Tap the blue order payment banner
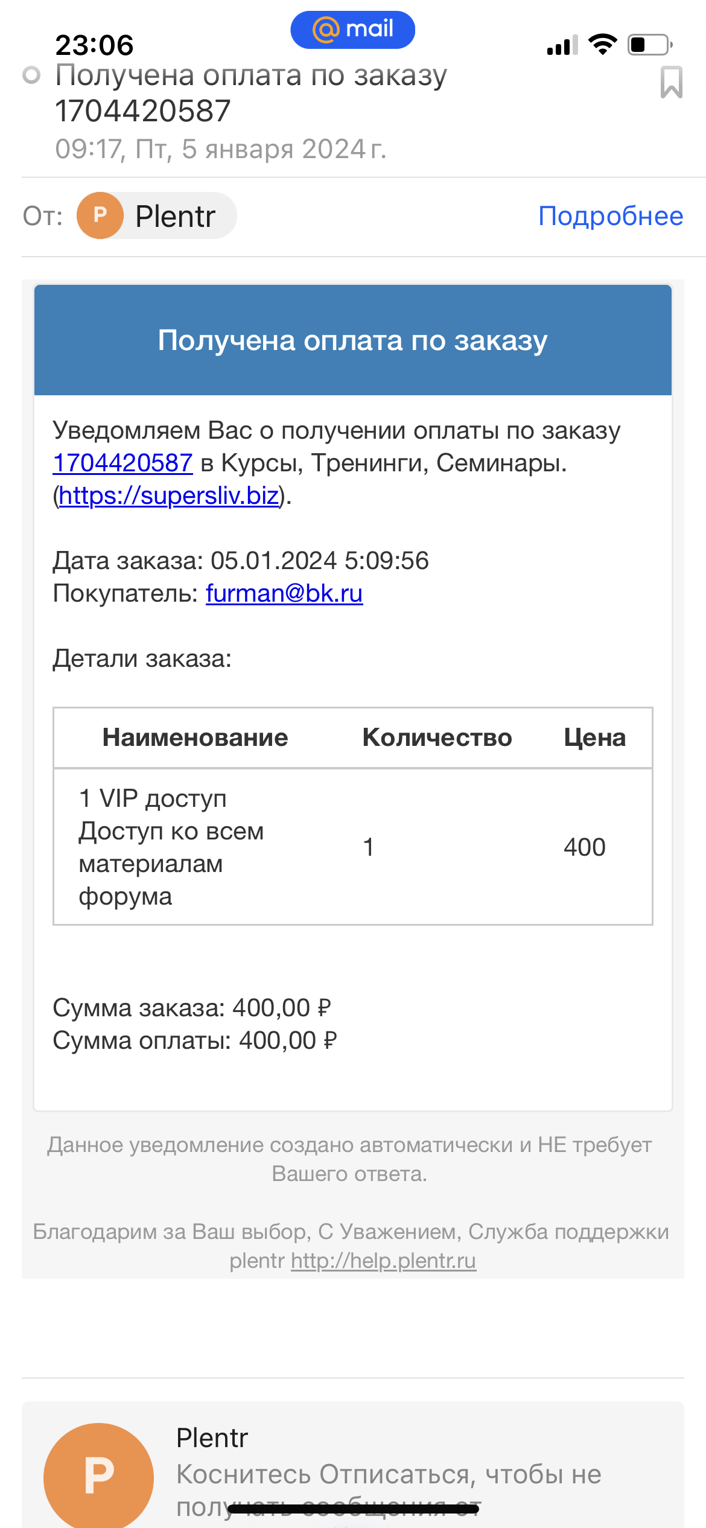This screenshot has width=706, height=1528. [x=353, y=340]
